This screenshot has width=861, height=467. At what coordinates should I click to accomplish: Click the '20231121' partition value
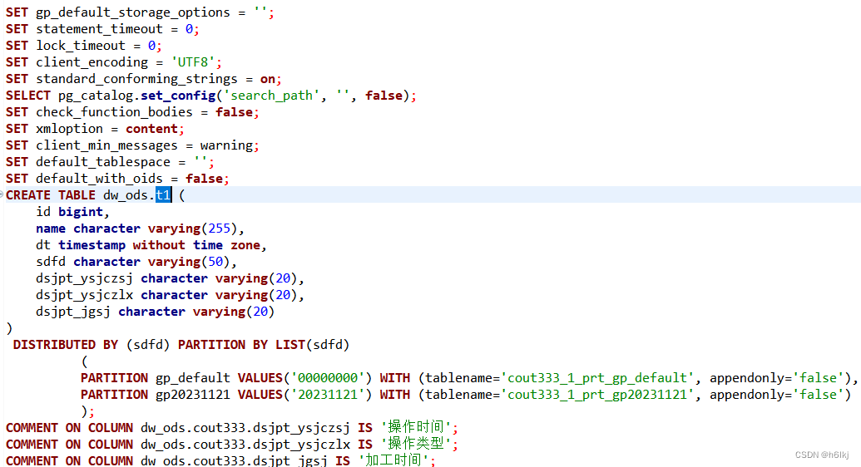pyautogui.click(x=328, y=395)
